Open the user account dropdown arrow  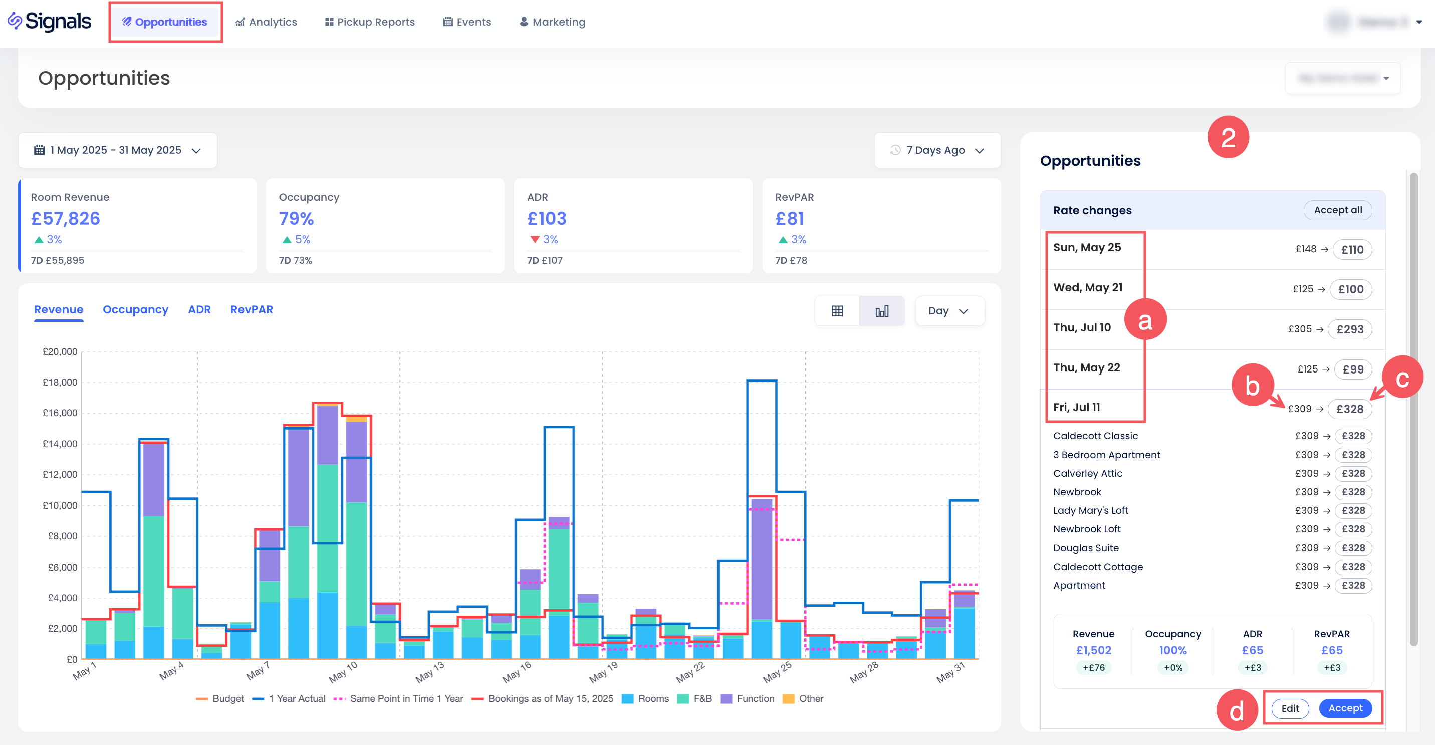pos(1419,22)
